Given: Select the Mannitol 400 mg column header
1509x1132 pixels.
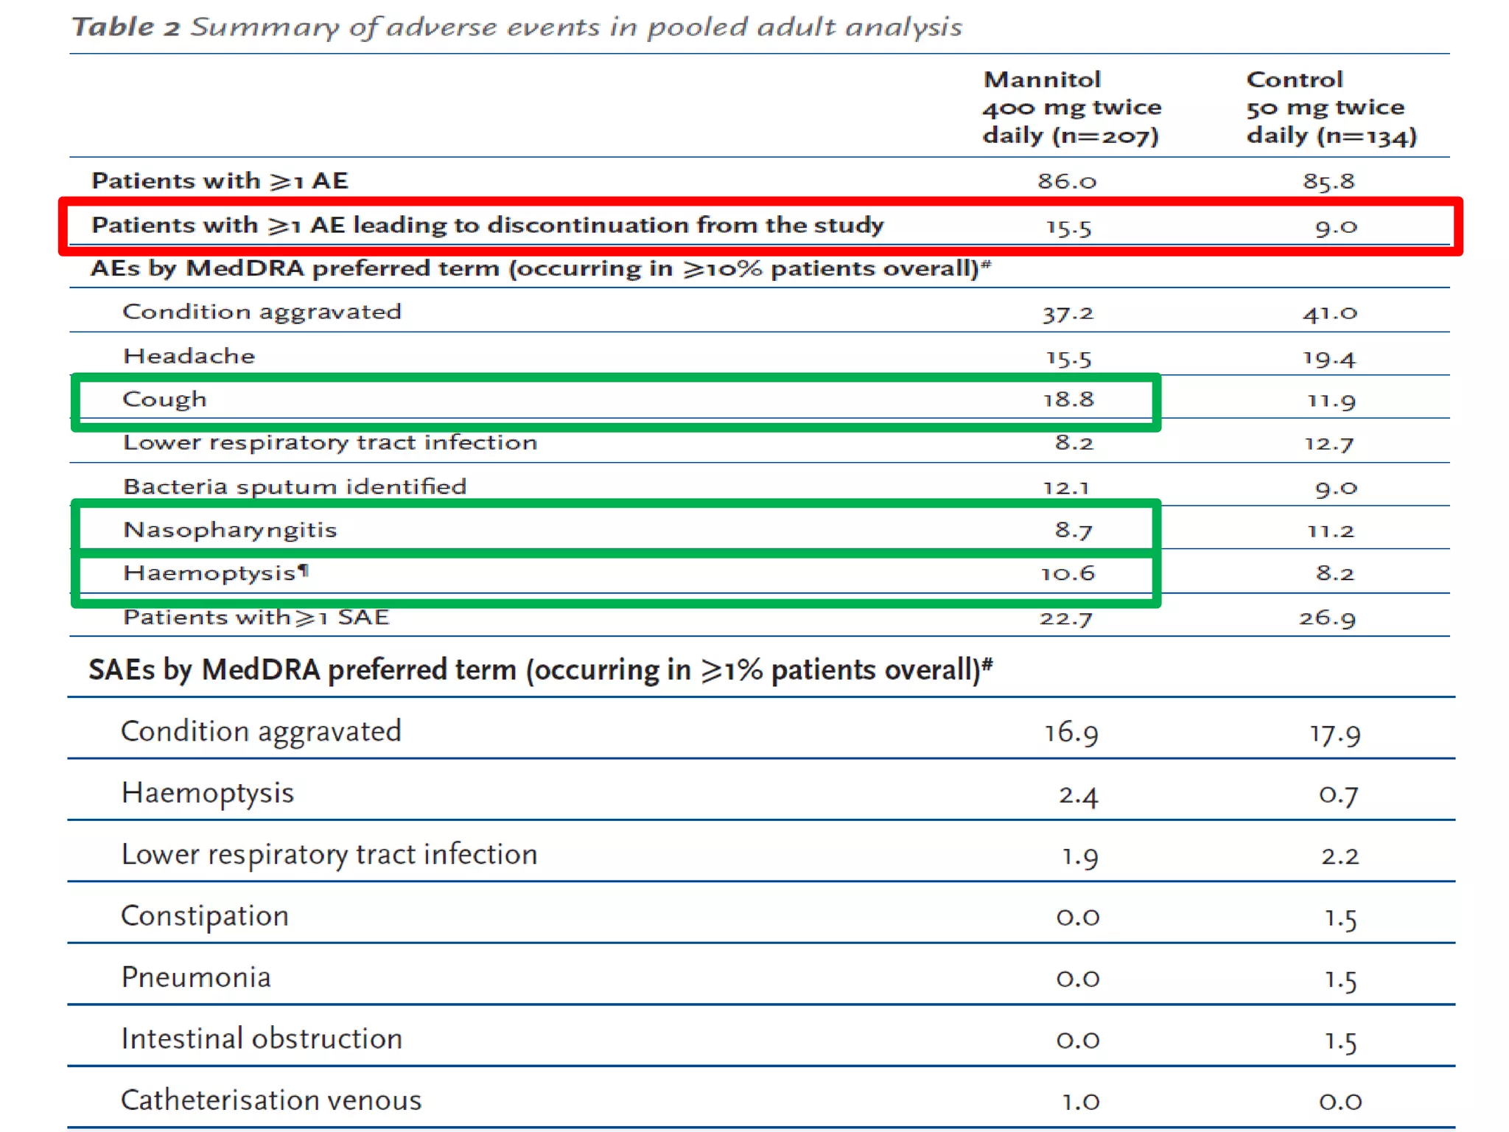Looking at the screenshot, I should [x=1071, y=108].
